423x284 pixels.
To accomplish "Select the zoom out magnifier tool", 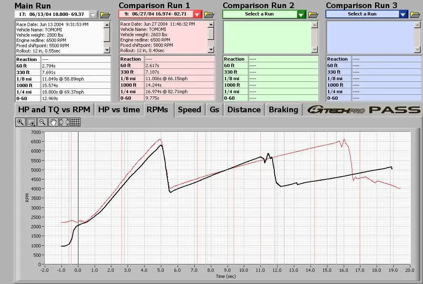I will tap(42, 122).
